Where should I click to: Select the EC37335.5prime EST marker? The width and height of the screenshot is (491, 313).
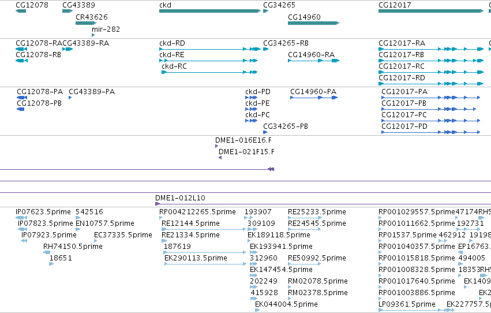[x=95, y=241]
